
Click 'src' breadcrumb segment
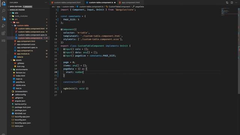point(53,7)
